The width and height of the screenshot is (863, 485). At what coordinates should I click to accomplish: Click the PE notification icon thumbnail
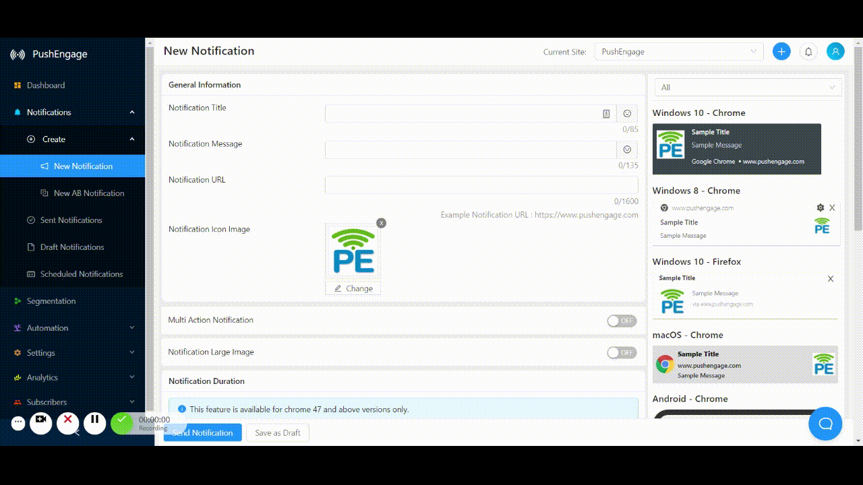click(x=353, y=251)
